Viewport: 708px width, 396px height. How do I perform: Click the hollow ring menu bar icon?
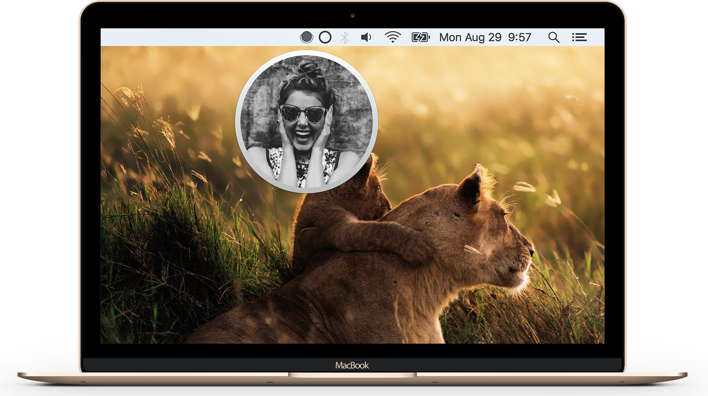tap(325, 37)
